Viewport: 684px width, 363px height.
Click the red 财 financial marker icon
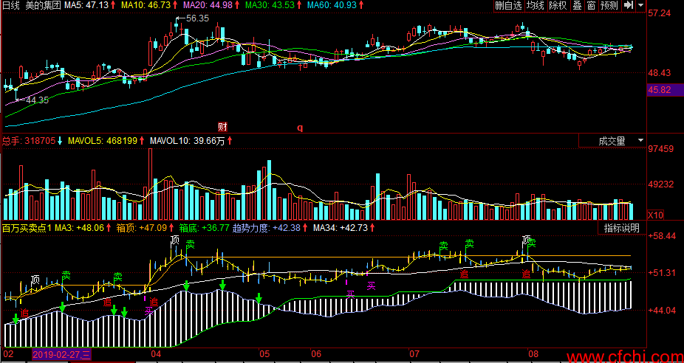pyautogui.click(x=222, y=127)
